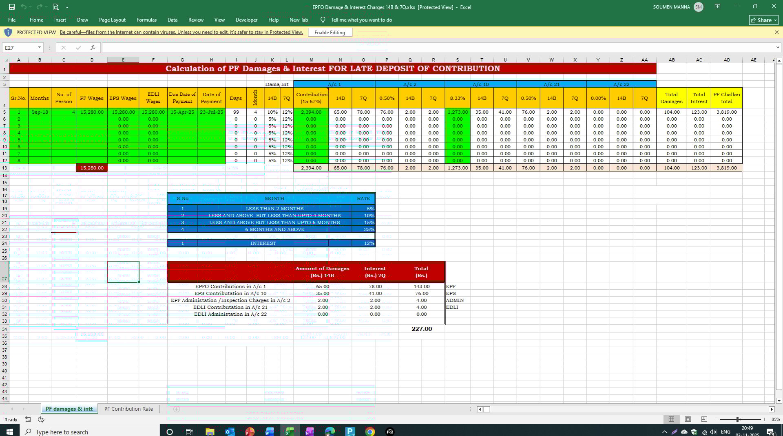Click the Undo arrow icon
Viewport: 783px width, 436px height.
pyautogui.click(x=24, y=7)
